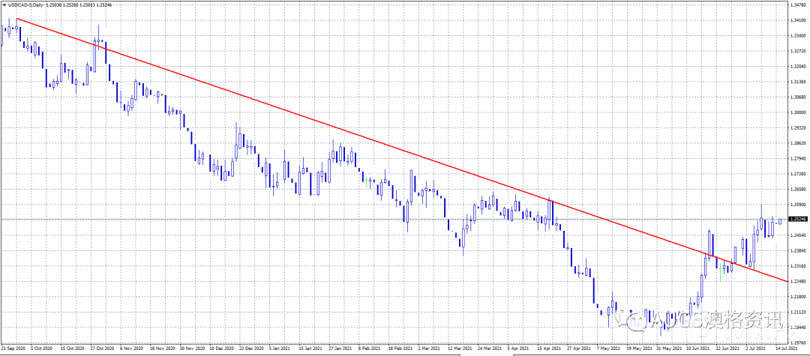The height and width of the screenshot is (356, 810).
Task: Click the 1.30000 price axis label
Action: pos(797,112)
